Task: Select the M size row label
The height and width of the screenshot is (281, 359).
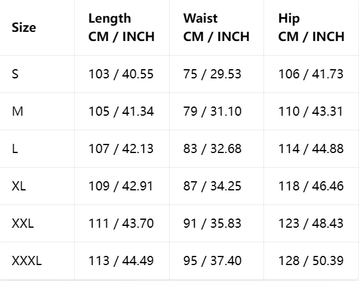Action: [x=17, y=111]
